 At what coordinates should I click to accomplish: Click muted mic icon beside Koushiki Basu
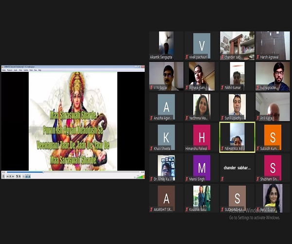coord(187,210)
